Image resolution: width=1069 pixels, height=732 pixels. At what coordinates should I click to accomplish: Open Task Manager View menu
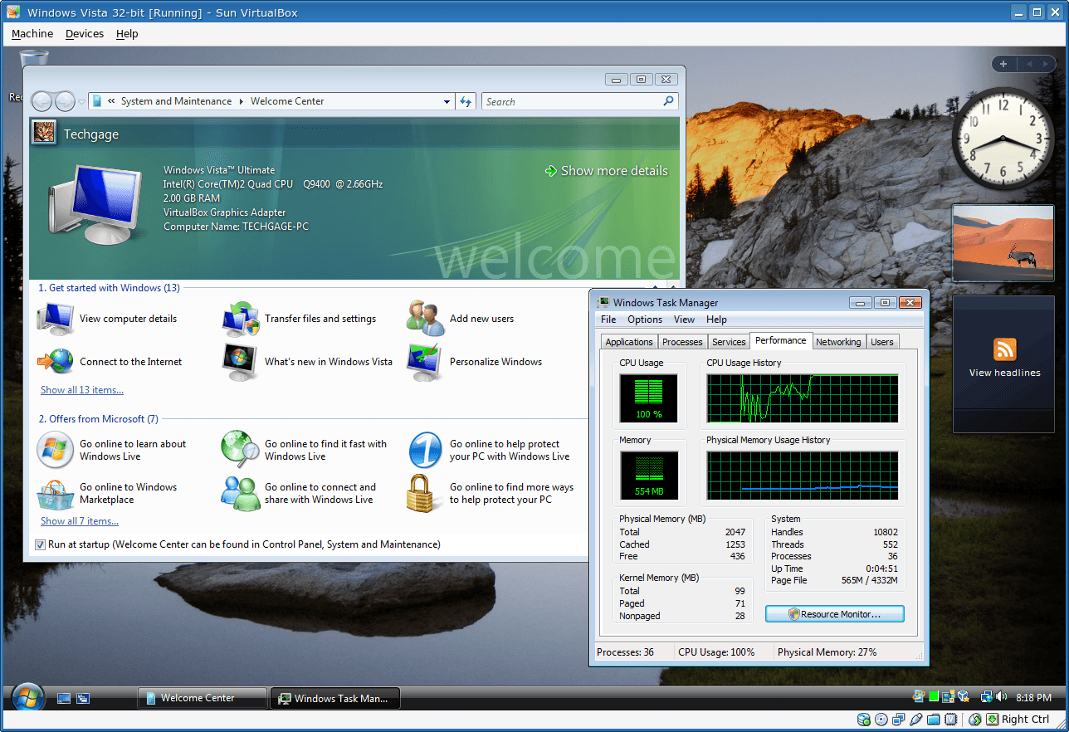[x=685, y=320]
